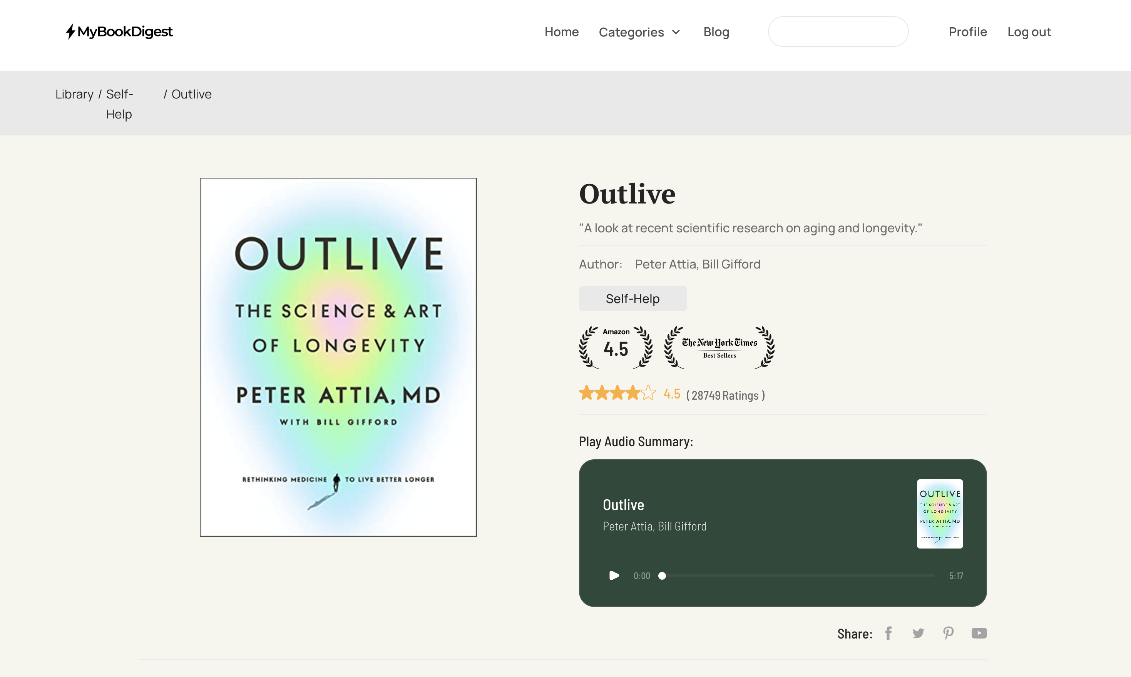Click the small cover thumbnail in audio player
Viewport: 1131px width, 677px height.
(x=940, y=514)
